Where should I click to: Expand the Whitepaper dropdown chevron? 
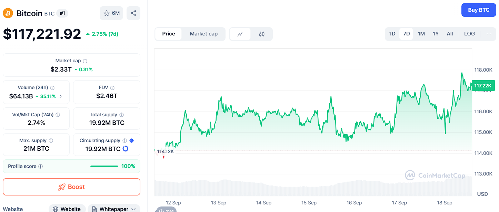[134, 209]
